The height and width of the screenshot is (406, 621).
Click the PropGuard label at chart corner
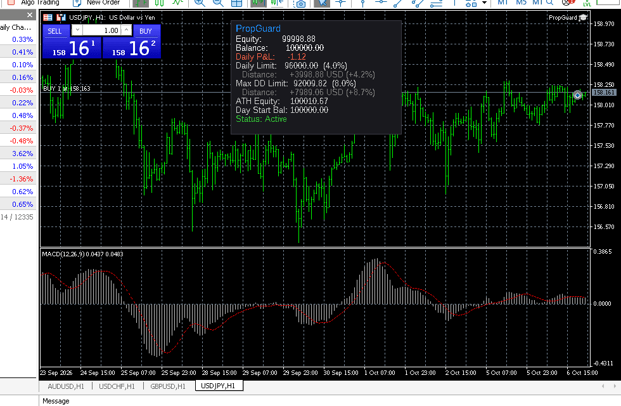[563, 18]
